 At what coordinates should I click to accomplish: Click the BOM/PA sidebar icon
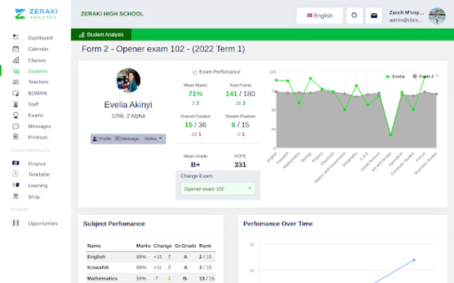(16, 93)
